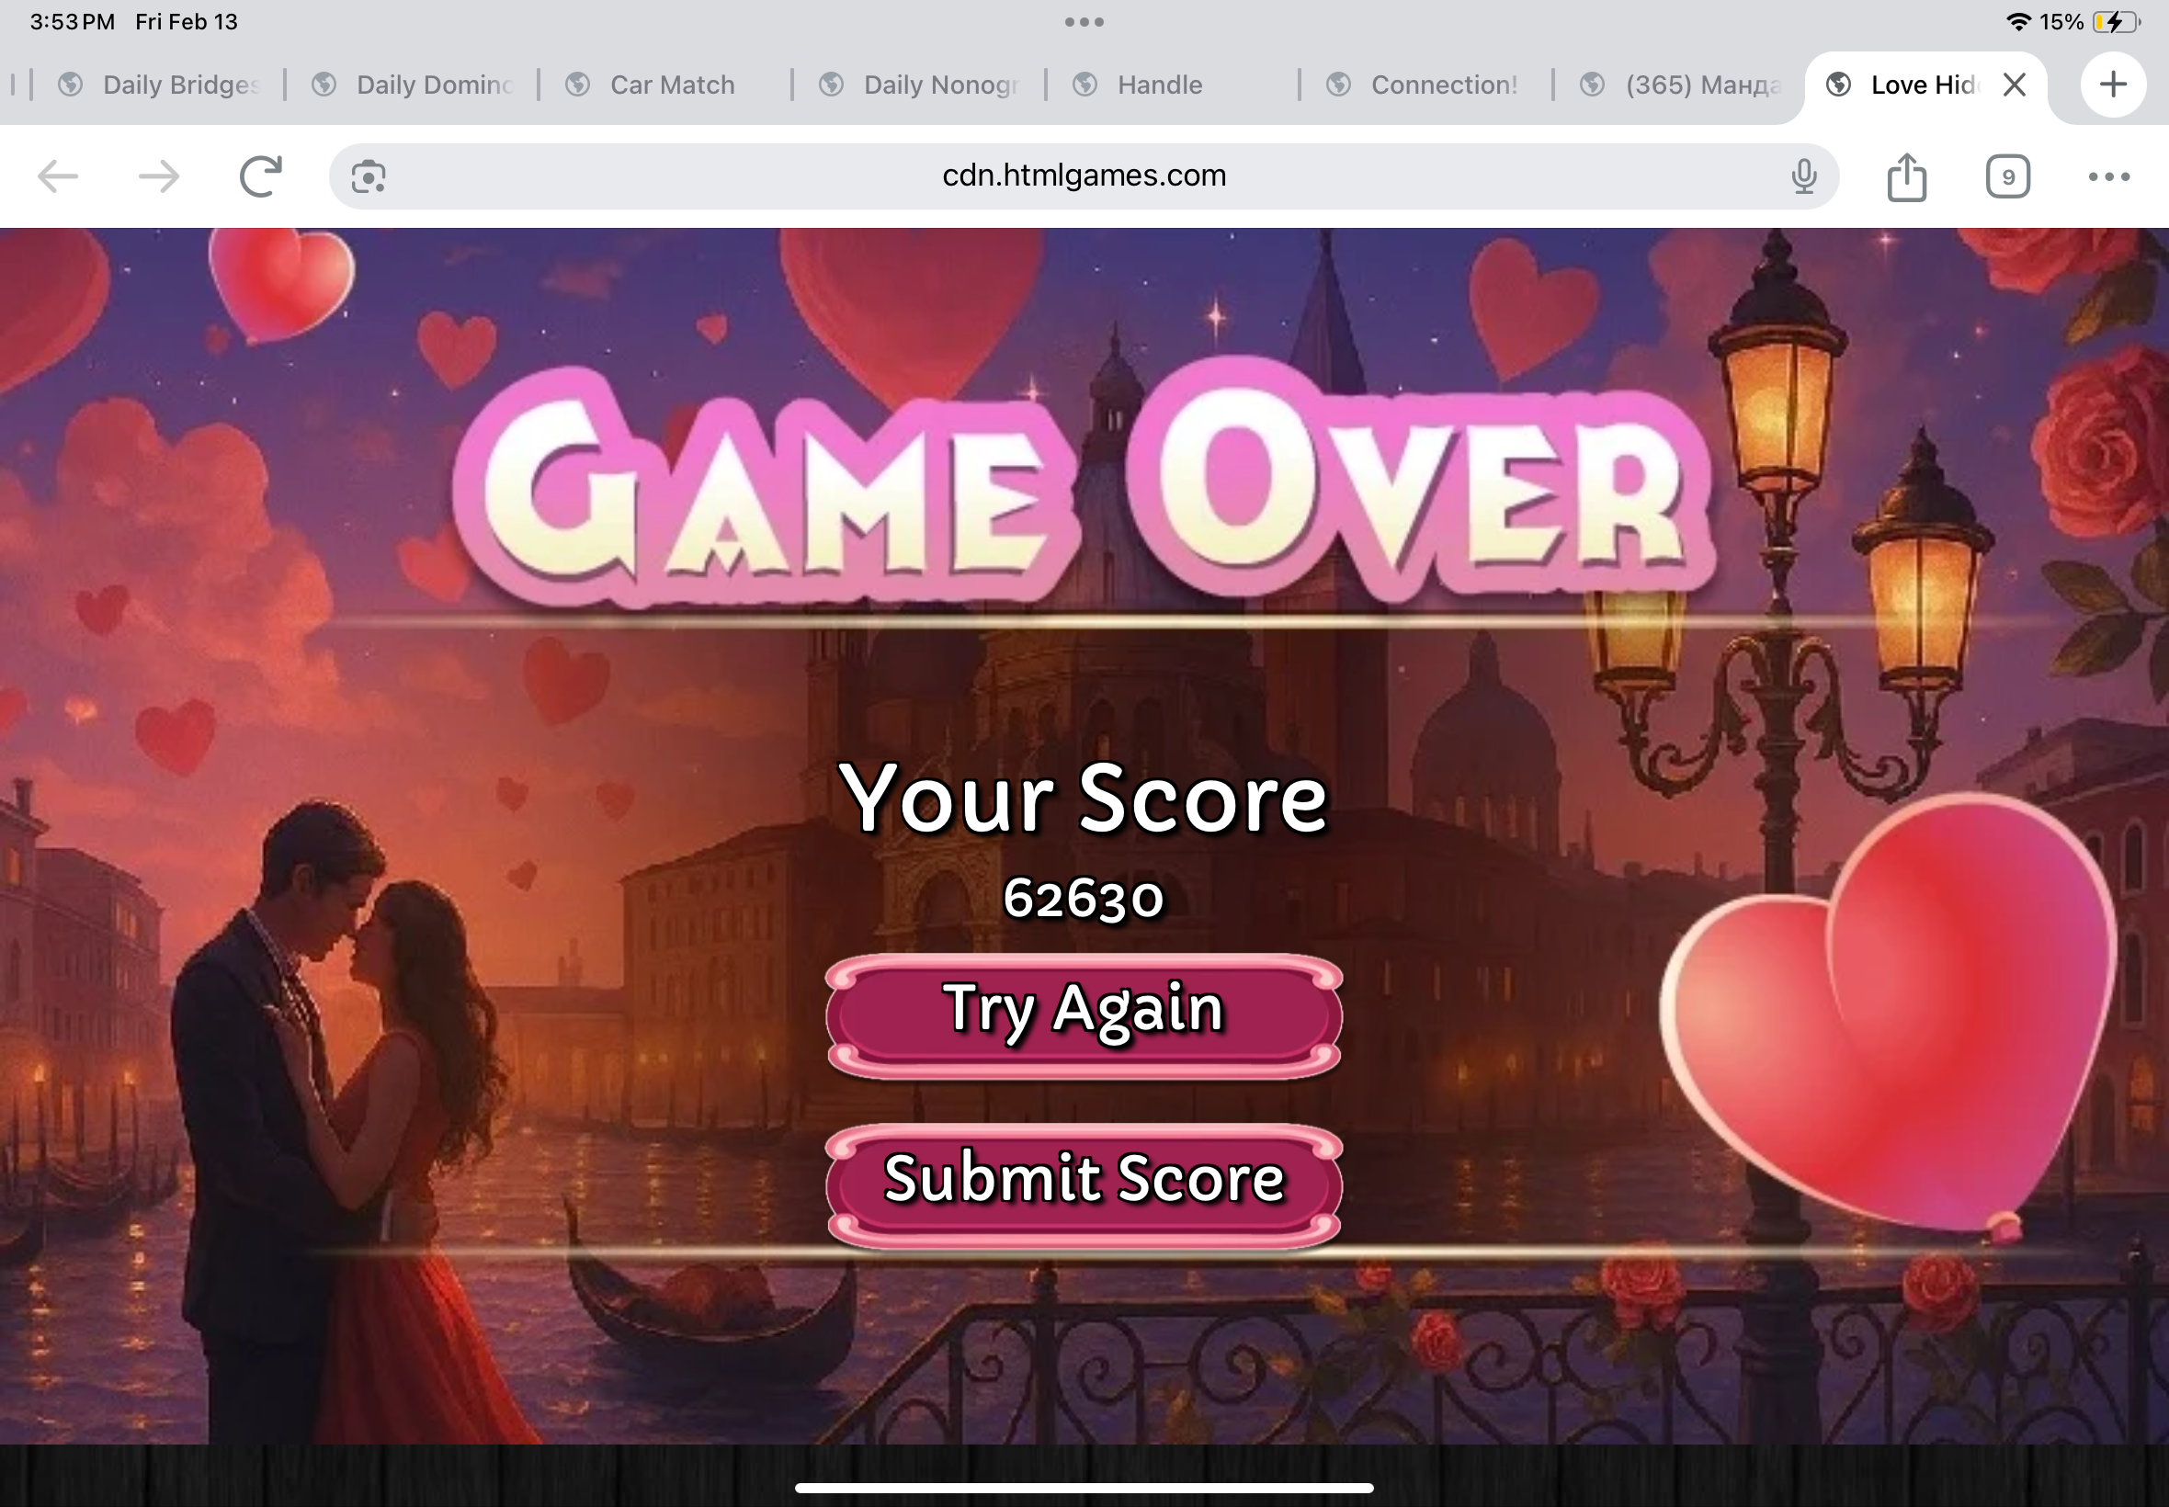
Task: Switch to the Daily Bridges tab
Action: pyautogui.click(x=161, y=85)
